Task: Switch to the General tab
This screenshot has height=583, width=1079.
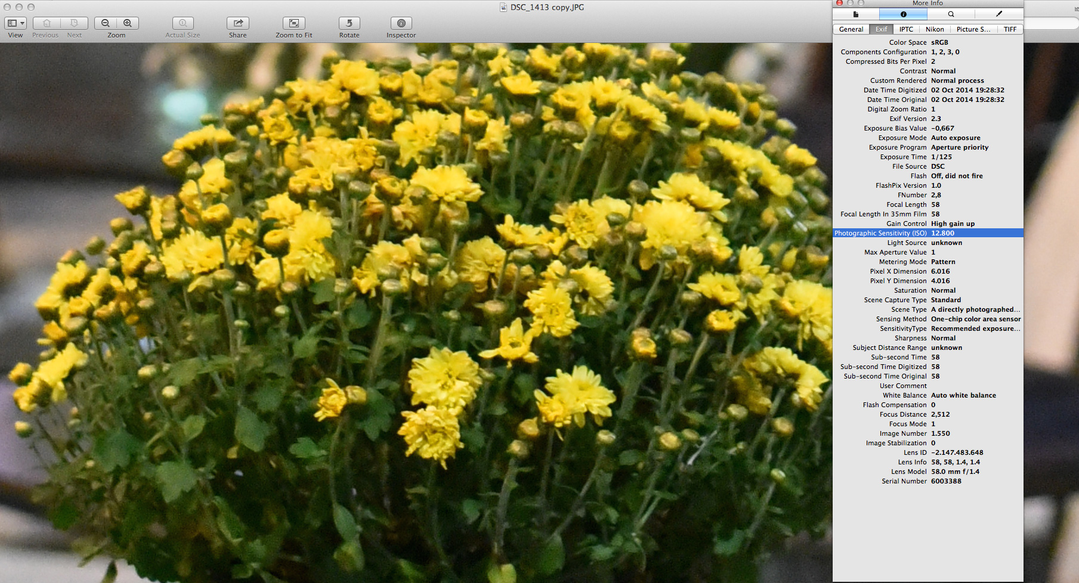Action: point(851,29)
